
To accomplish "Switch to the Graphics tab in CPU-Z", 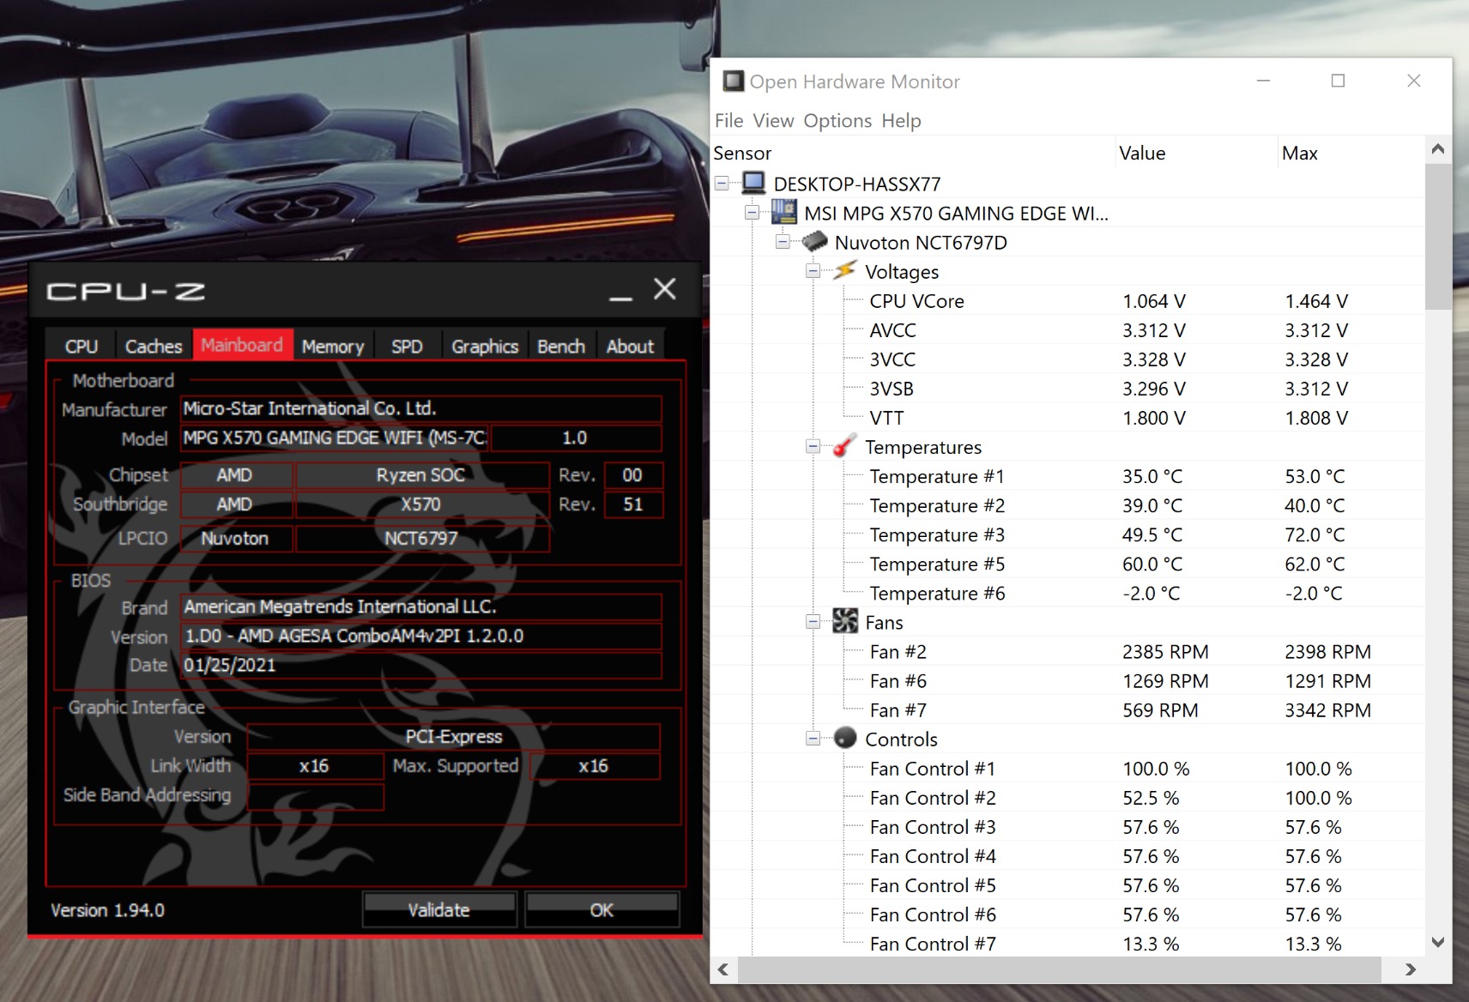I will pos(485,346).
